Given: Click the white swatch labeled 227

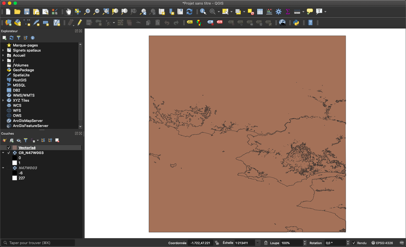Looking at the screenshot, I should pyautogui.click(x=15, y=178).
